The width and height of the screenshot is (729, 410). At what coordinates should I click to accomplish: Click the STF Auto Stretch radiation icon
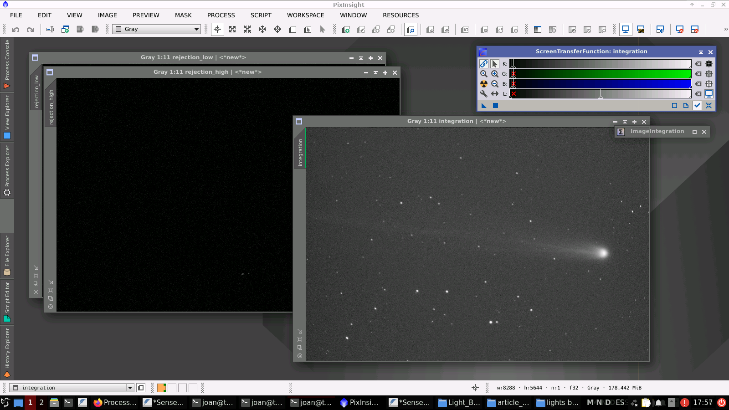pos(484,84)
